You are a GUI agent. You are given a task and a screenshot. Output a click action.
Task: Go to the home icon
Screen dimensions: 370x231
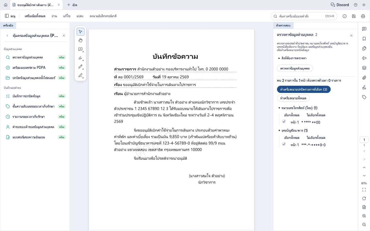coord(6,5)
